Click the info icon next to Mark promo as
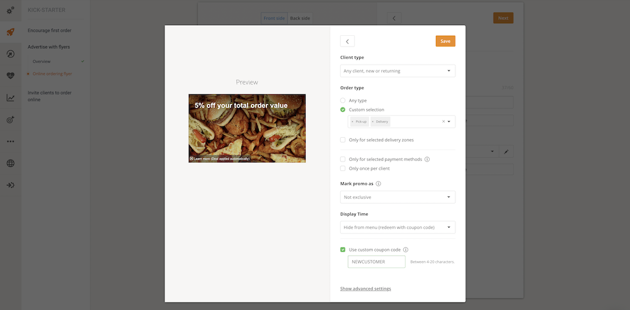 point(379,184)
